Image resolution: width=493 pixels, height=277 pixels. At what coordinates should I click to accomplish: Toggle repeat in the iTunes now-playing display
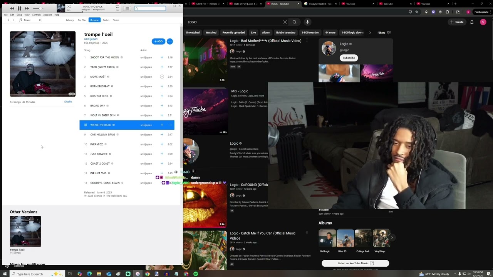[117, 7]
